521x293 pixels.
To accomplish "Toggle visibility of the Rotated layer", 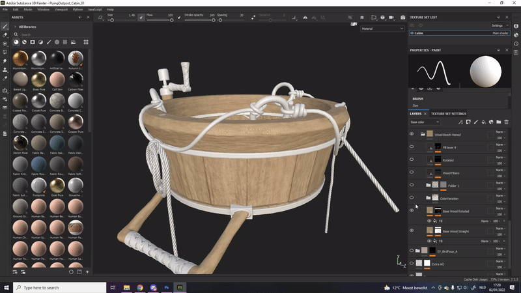I will pos(412,160).
